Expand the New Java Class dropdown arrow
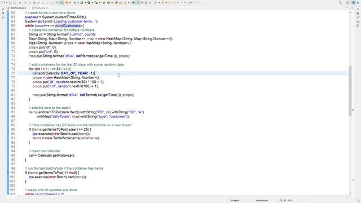Screen dimensions: 361x203 tap(112, 2)
